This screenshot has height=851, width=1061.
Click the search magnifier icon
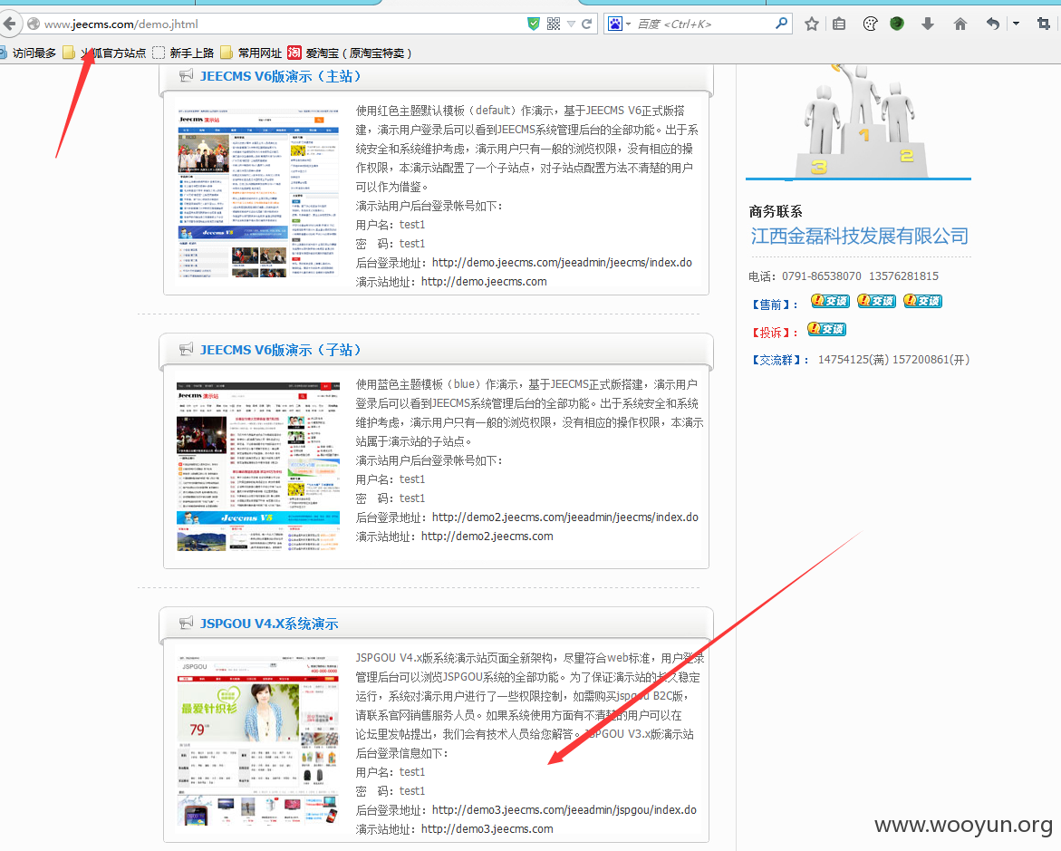click(782, 24)
